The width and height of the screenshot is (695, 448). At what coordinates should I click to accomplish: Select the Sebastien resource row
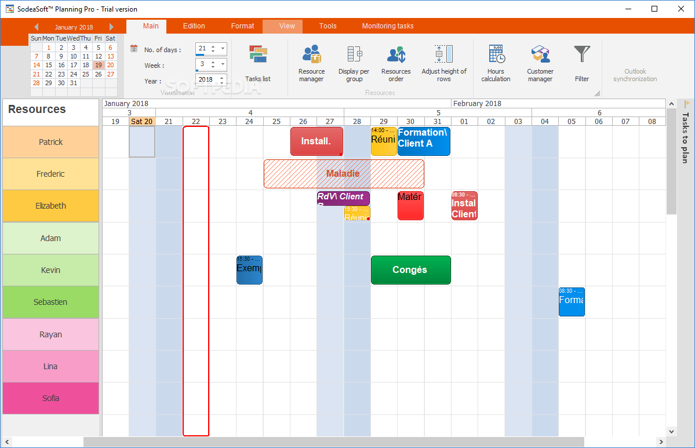(50, 302)
